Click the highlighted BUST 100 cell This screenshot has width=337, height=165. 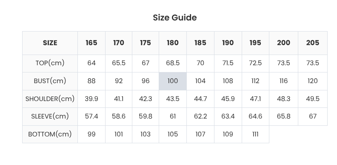[173, 81]
